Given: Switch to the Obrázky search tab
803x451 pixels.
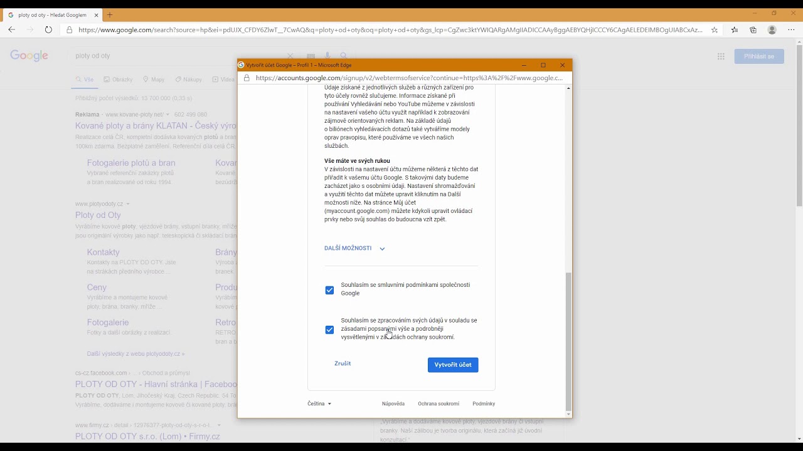Looking at the screenshot, I should tap(118, 80).
